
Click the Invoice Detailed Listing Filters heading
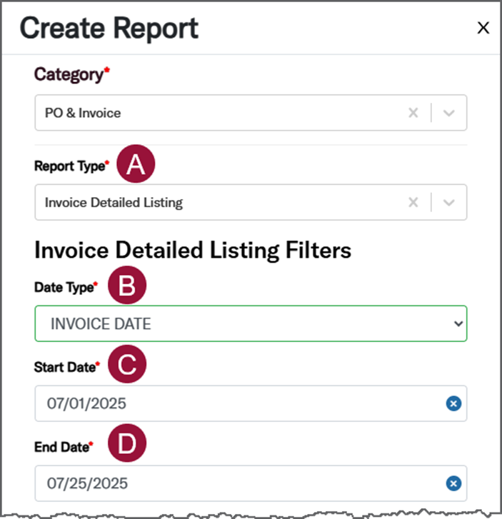pyautogui.click(x=193, y=251)
